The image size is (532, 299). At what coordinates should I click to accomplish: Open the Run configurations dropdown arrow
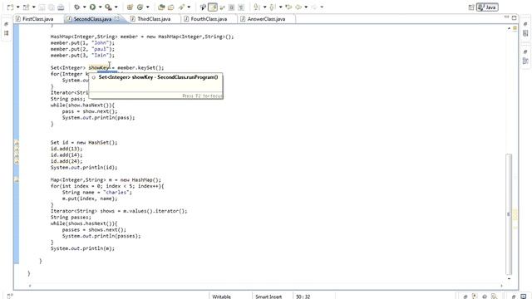[x=100, y=7]
